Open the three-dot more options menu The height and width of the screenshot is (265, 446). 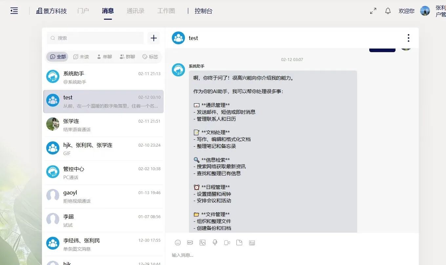pos(408,38)
